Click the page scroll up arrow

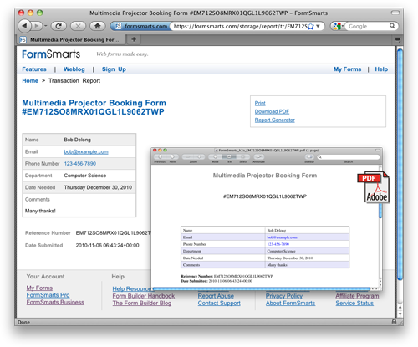tap(400, 307)
